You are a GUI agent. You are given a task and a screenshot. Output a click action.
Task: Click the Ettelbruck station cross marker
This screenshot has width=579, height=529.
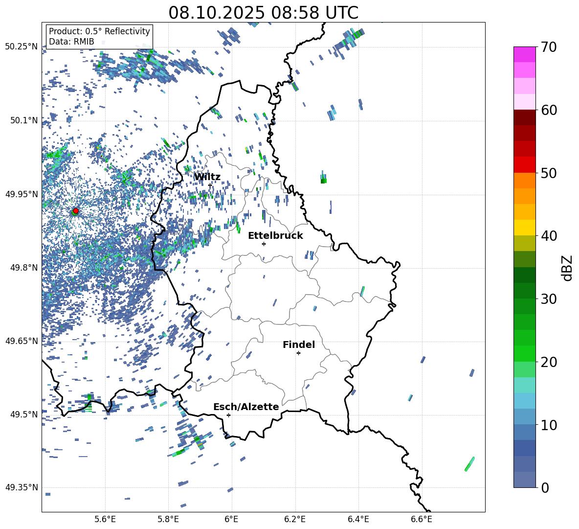tap(264, 244)
